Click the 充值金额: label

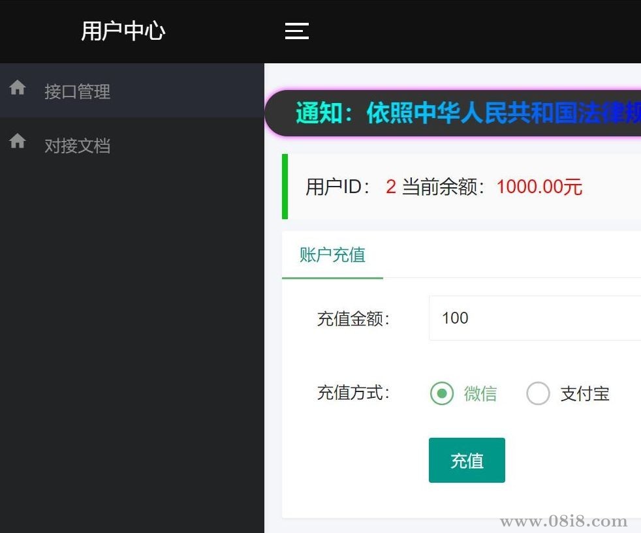354,318
